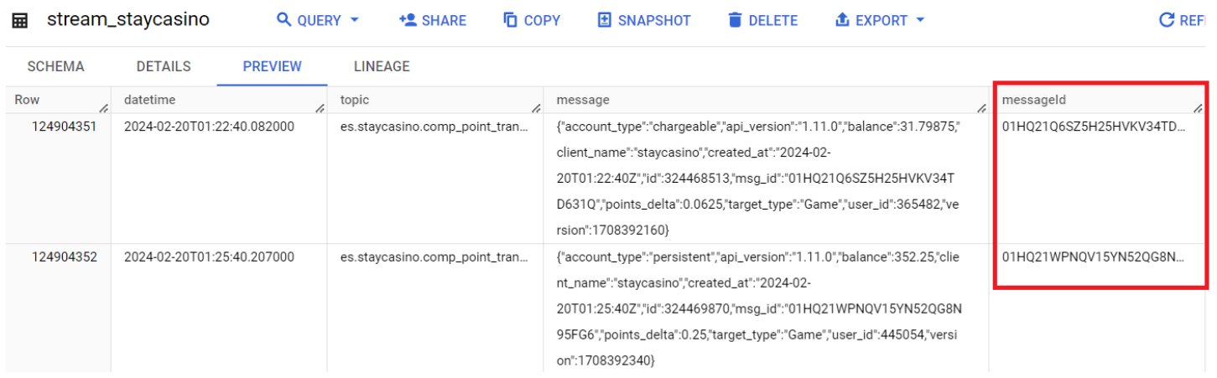Click the Export upload icon
1217x378 pixels.
tap(843, 20)
